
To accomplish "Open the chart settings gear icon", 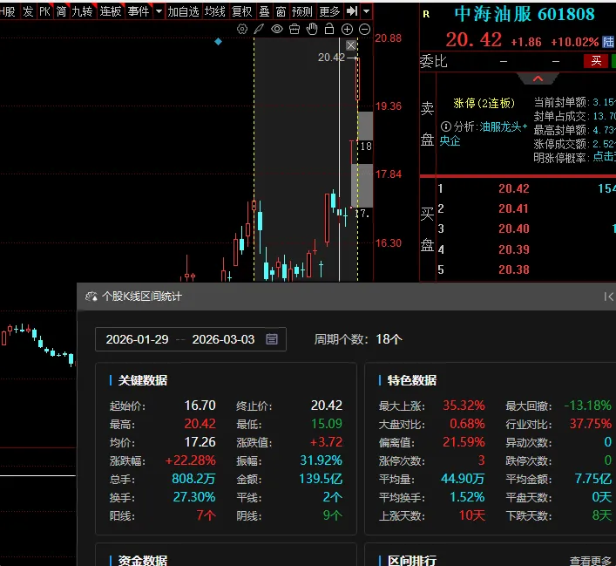I will (242, 29).
